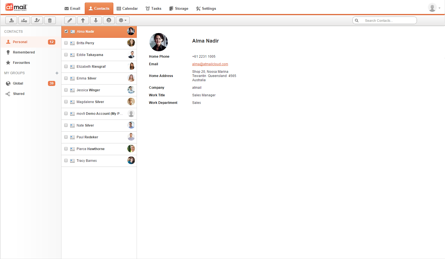Open help via question mark icon
The height and width of the screenshot is (259, 445).
[109, 20]
